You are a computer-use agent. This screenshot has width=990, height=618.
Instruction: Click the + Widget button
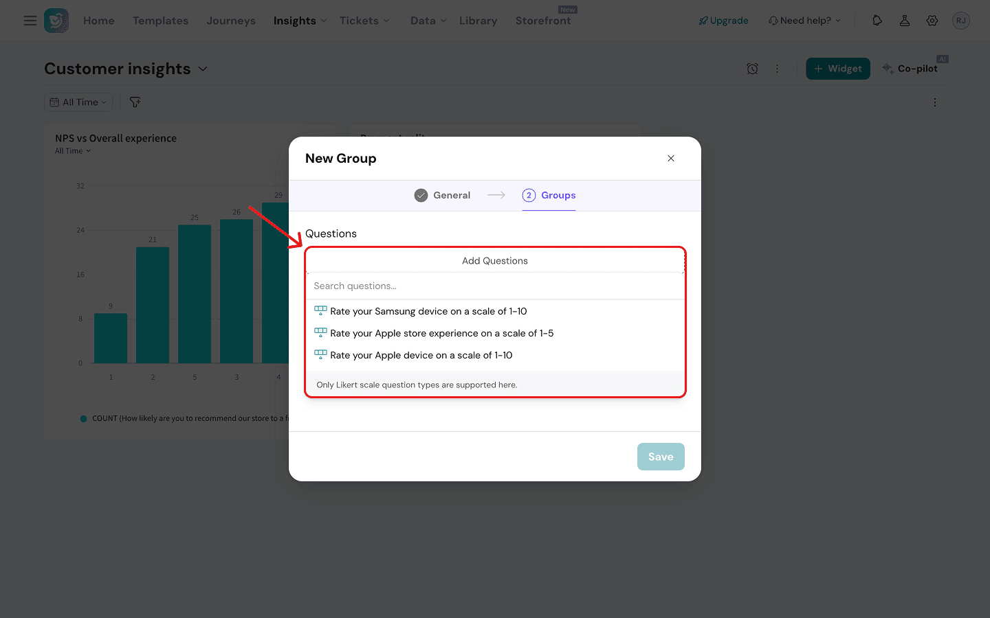[838, 69]
